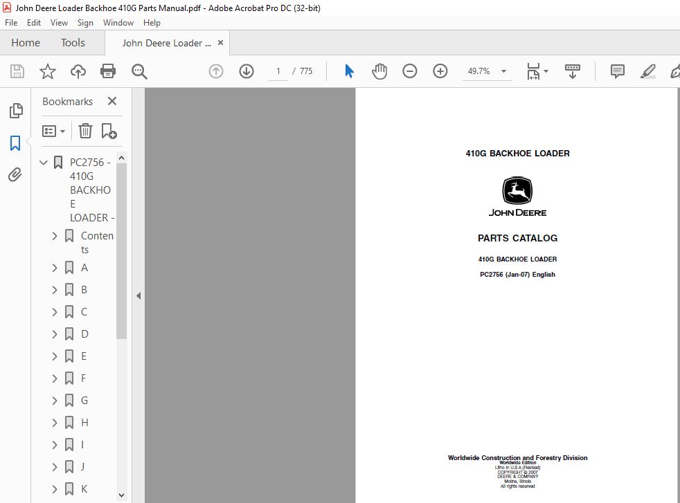Toggle the Bookmarks navigation panel icon
This screenshot has height=503, width=680.
(15, 143)
